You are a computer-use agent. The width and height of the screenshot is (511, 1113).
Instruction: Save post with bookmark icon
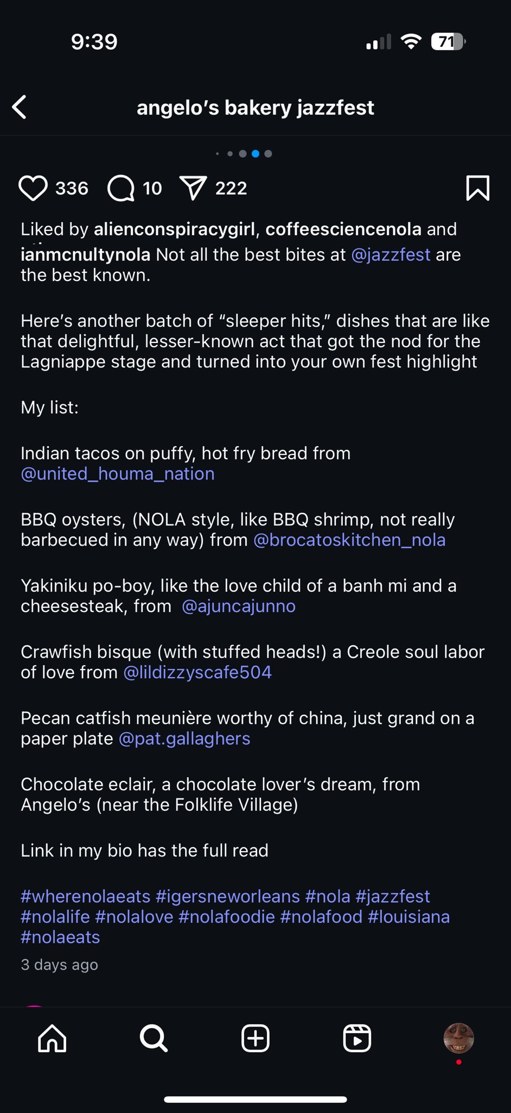tap(477, 188)
